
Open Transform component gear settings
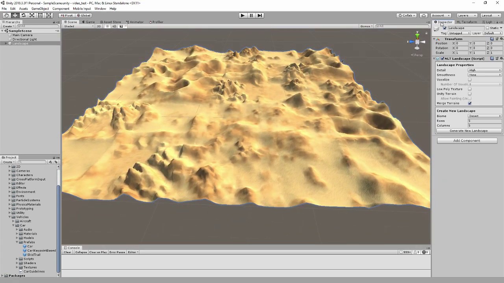[501, 39]
